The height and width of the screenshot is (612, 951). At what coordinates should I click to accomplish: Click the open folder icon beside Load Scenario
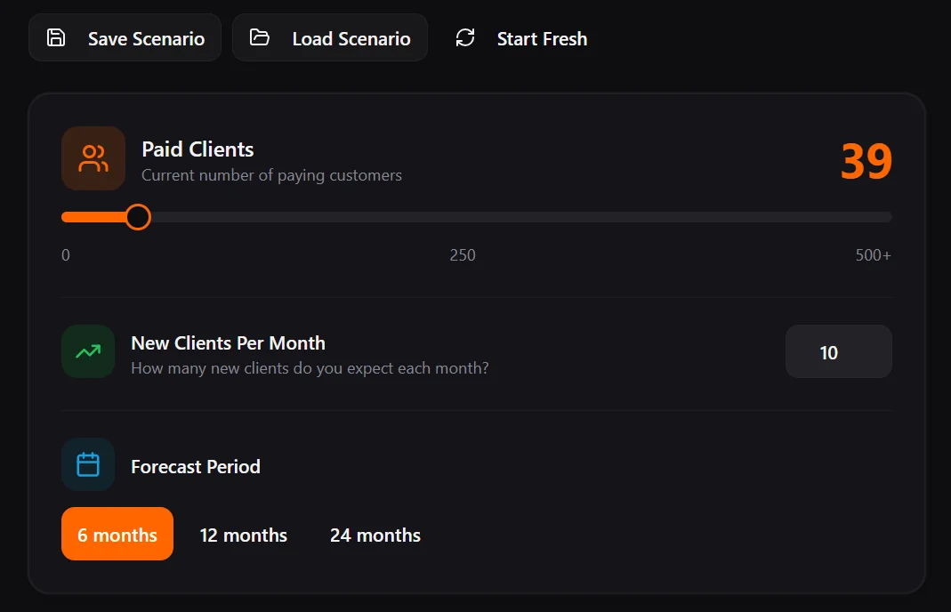pos(259,37)
